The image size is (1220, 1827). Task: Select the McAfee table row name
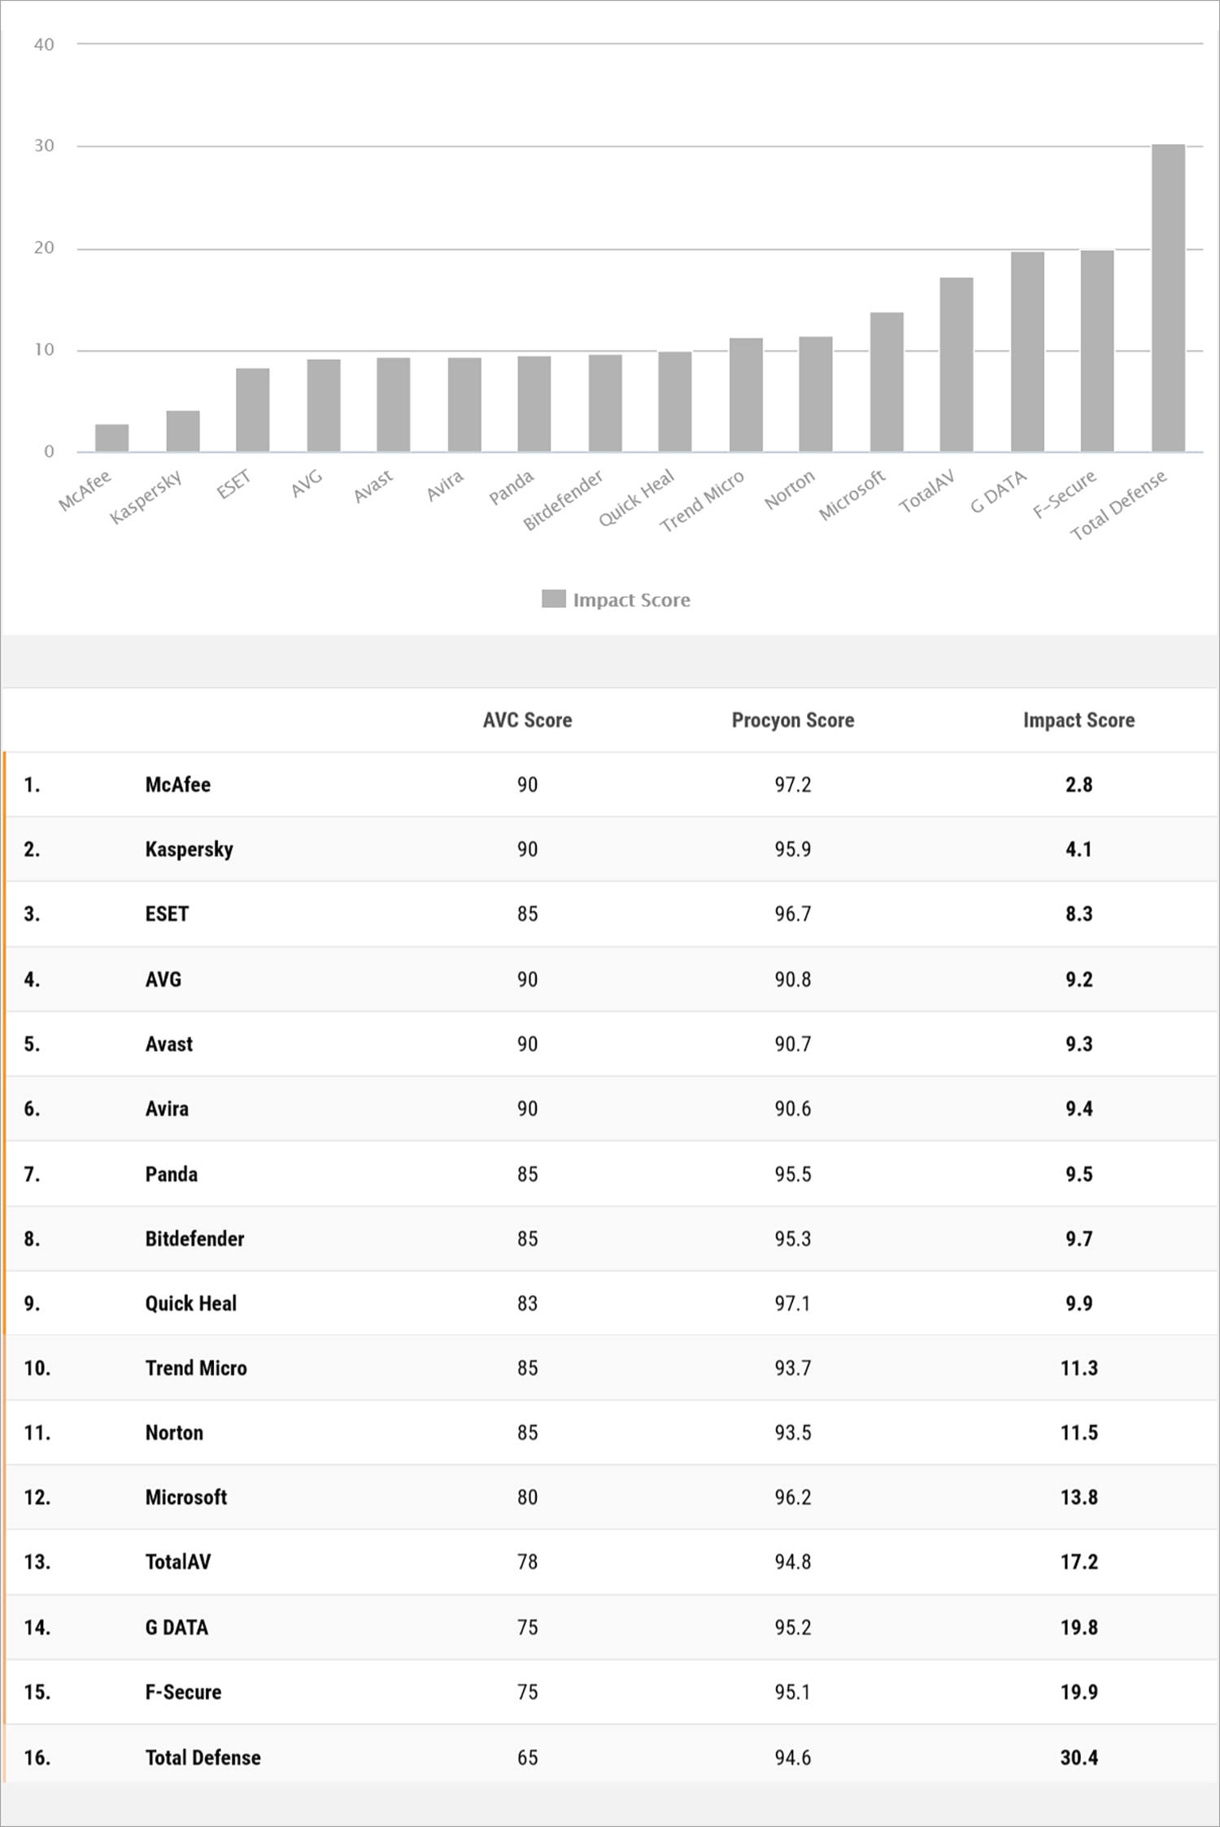coord(178,784)
